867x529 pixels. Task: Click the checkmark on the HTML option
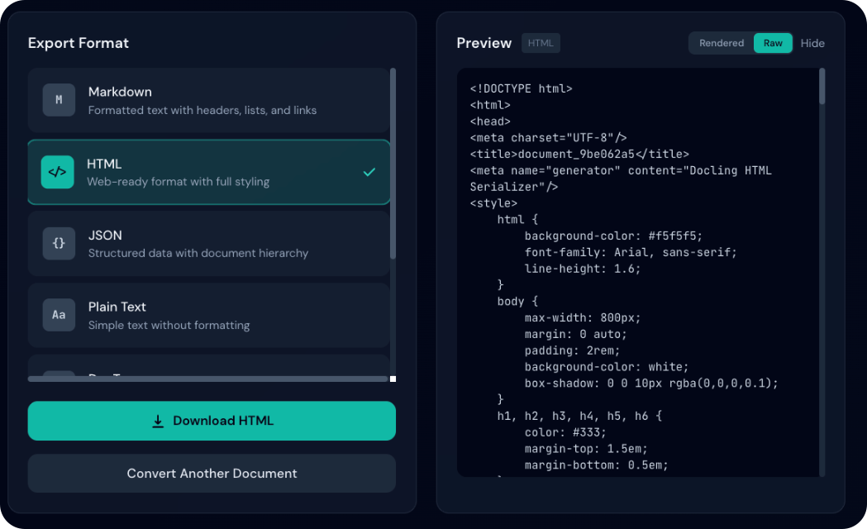[x=369, y=172]
